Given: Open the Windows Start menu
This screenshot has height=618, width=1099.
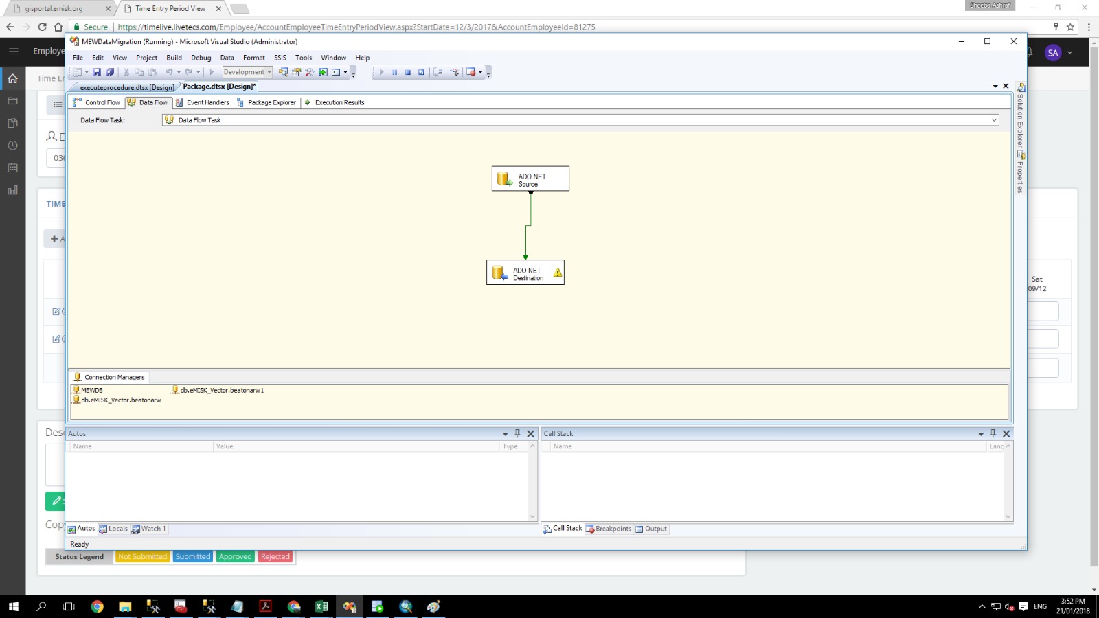Looking at the screenshot, I should pos(13,606).
